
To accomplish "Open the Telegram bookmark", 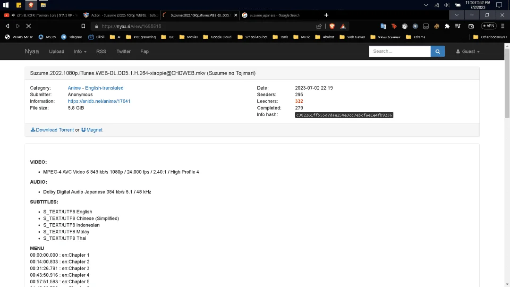I will [72, 37].
